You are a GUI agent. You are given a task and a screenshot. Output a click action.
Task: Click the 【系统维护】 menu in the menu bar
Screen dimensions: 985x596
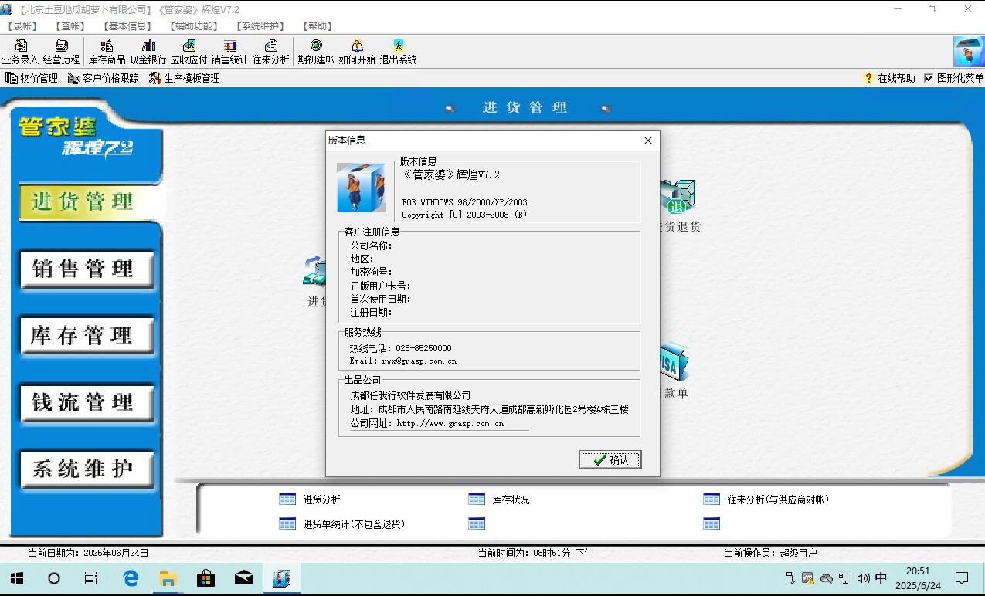(261, 26)
